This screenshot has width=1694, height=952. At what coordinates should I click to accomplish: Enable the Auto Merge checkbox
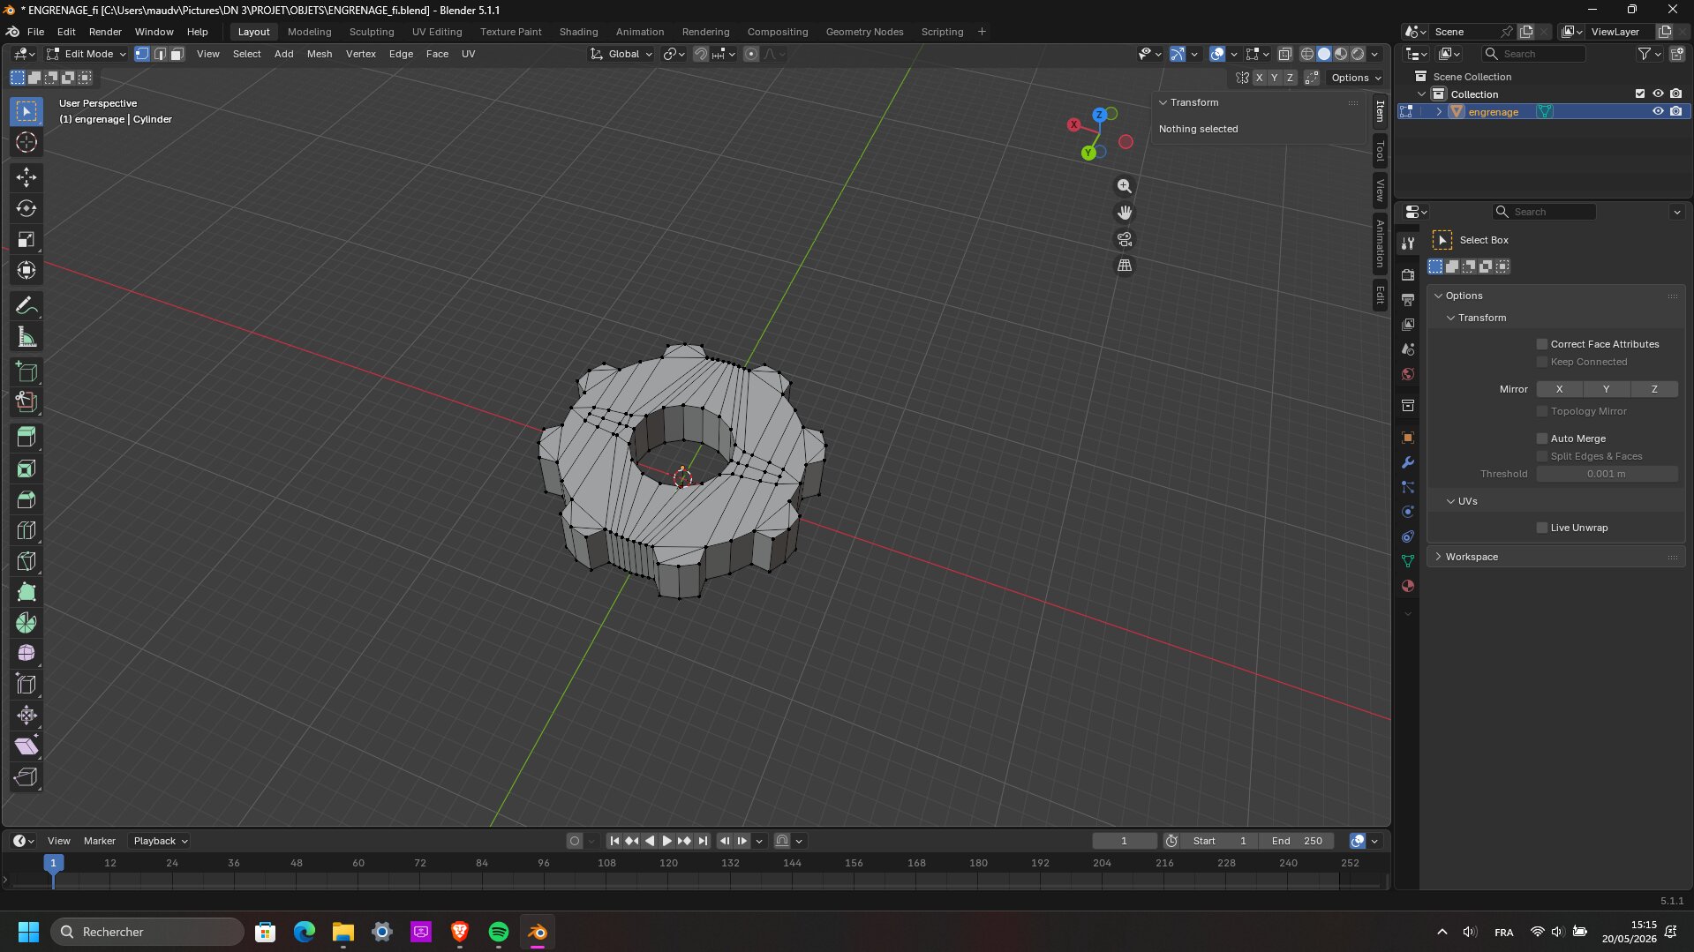click(1542, 439)
